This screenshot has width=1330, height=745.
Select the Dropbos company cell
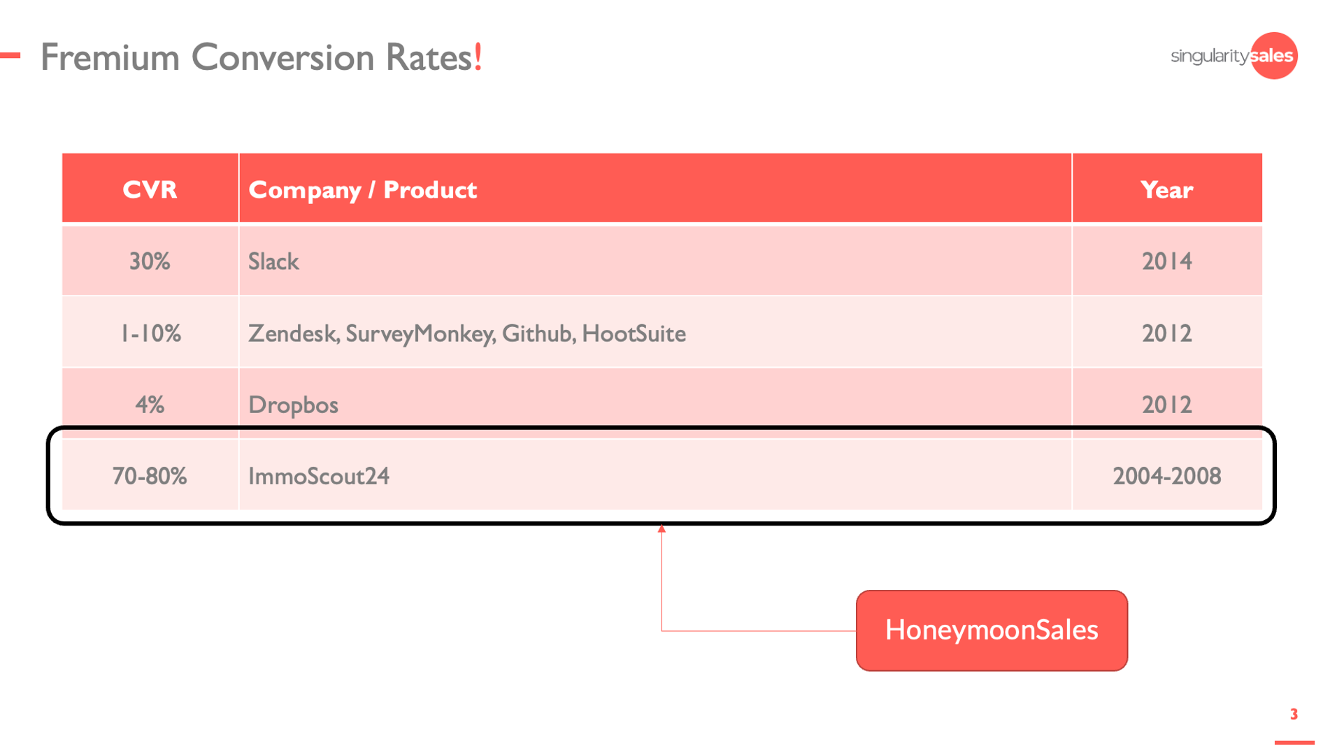coord(293,405)
